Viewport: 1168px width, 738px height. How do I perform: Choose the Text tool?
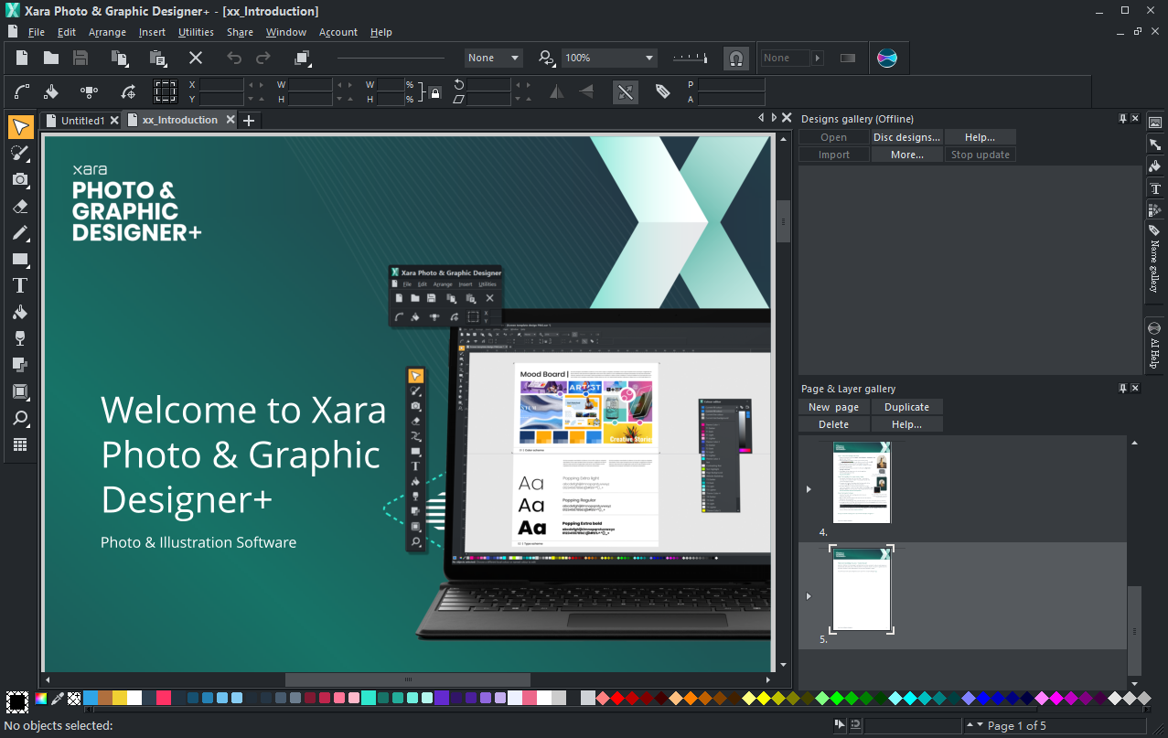[x=20, y=285]
